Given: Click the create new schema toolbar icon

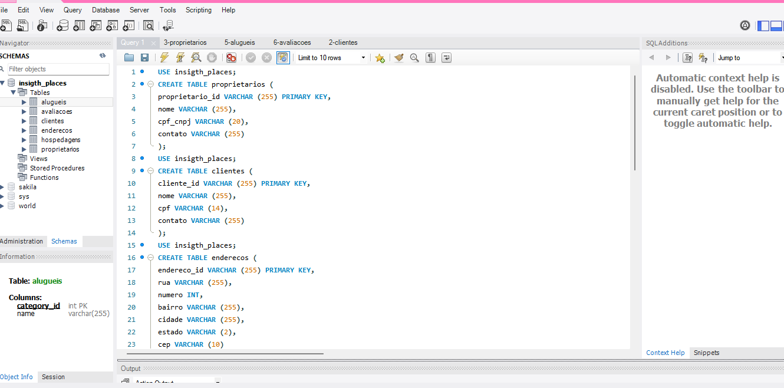Looking at the screenshot, I should pos(62,25).
